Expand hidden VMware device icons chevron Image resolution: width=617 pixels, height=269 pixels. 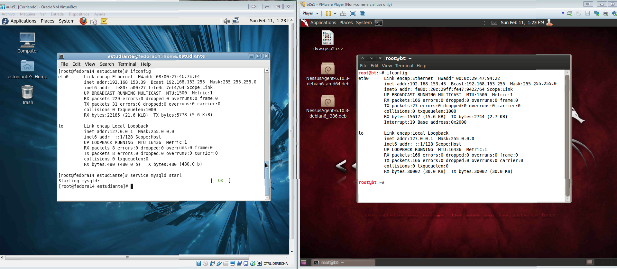point(563,13)
